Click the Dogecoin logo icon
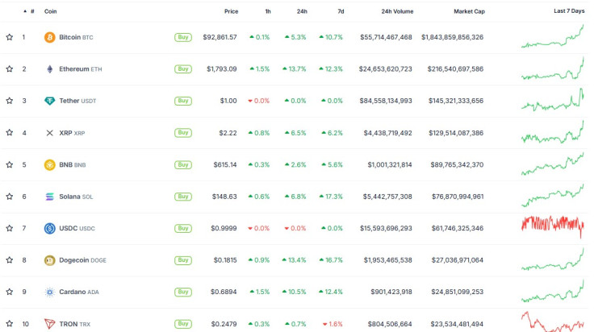This screenshot has width=594, height=332. [x=49, y=260]
